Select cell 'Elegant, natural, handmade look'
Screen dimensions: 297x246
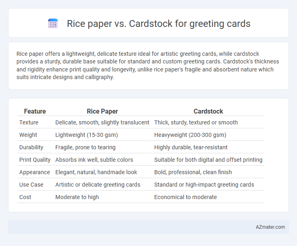click(x=102, y=172)
